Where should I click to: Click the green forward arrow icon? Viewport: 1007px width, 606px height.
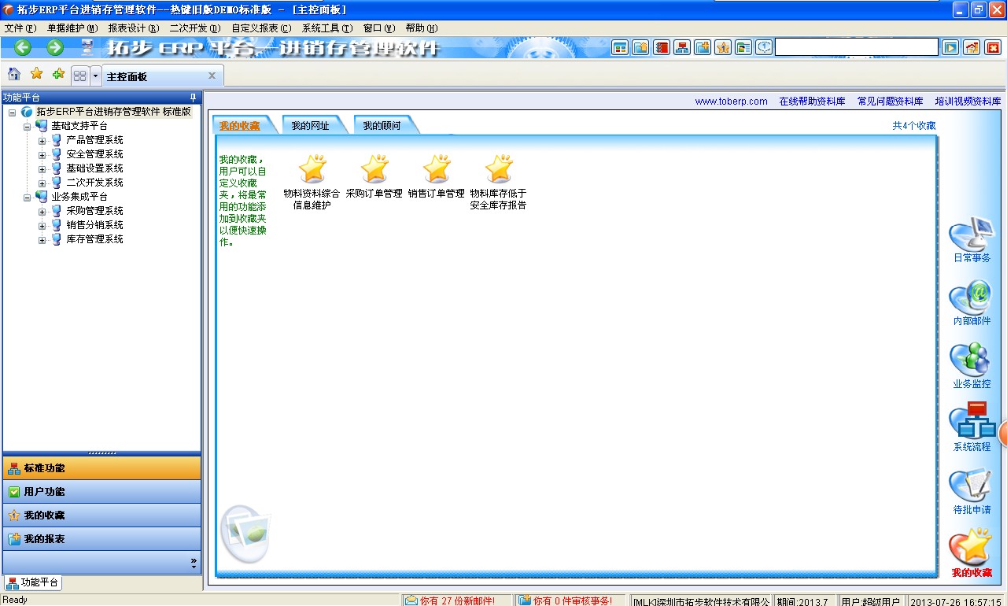pos(55,47)
